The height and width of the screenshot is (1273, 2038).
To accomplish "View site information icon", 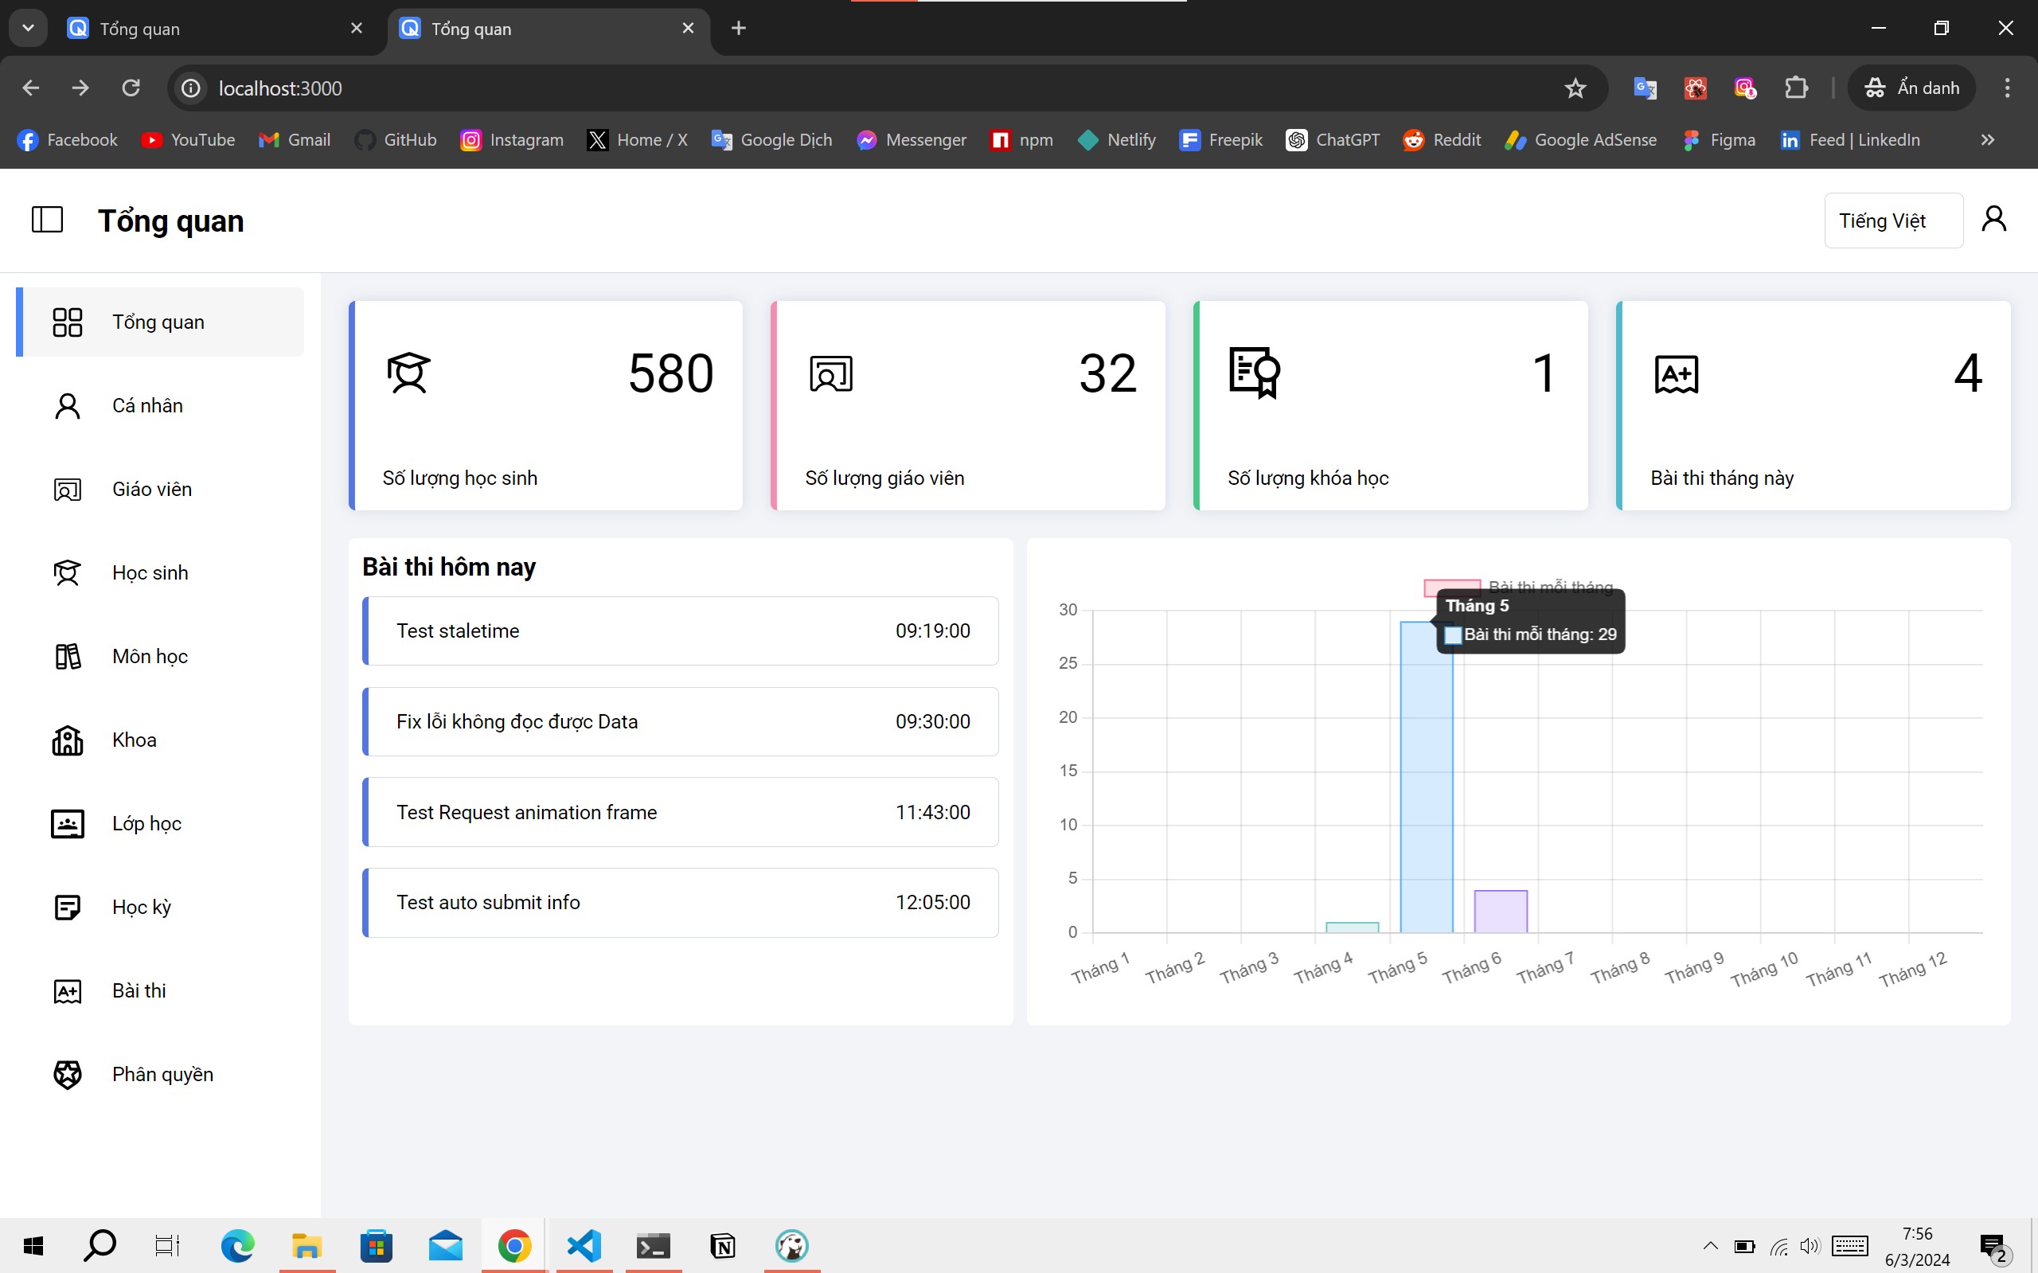I will (x=191, y=88).
